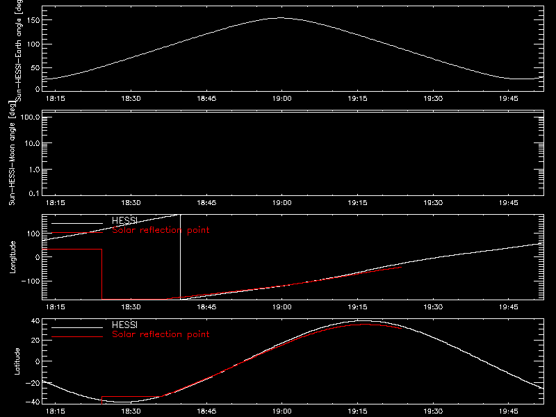Click the Sun-HESSI-Moon angle [deg] axis title
Viewport: 556px width, 417px height.
[12, 154]
